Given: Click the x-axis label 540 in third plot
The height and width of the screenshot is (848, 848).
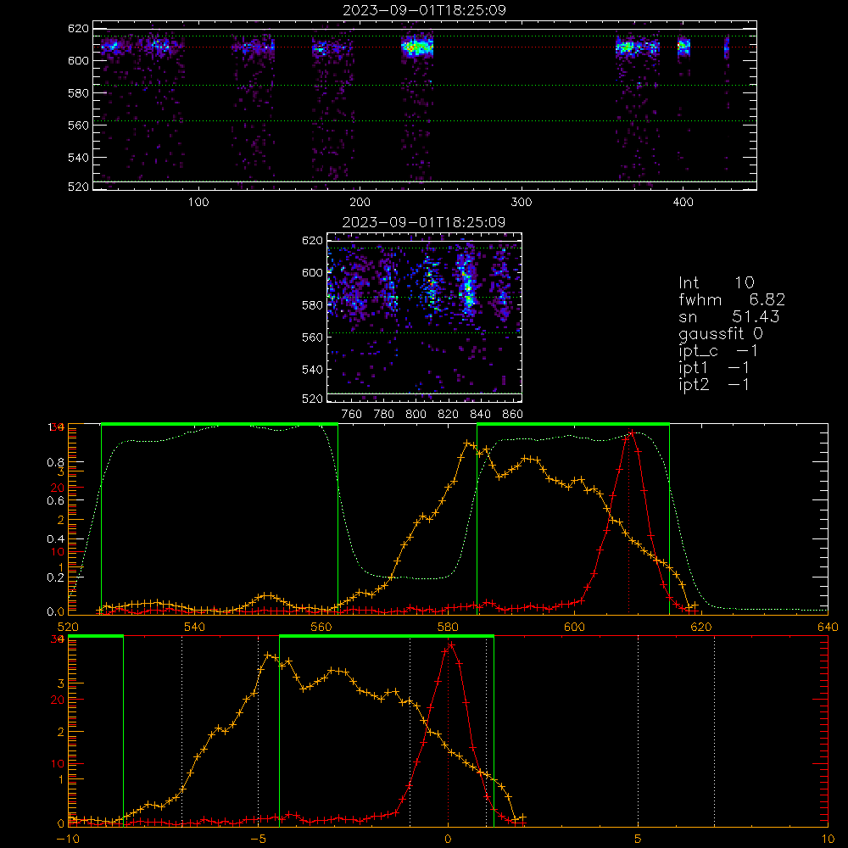Looking at the screenshot, I should point(195,627).
